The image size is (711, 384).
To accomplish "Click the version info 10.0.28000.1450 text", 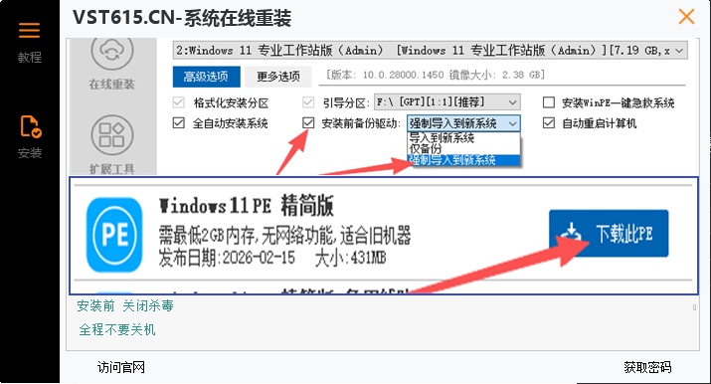I will click(436, 75).
